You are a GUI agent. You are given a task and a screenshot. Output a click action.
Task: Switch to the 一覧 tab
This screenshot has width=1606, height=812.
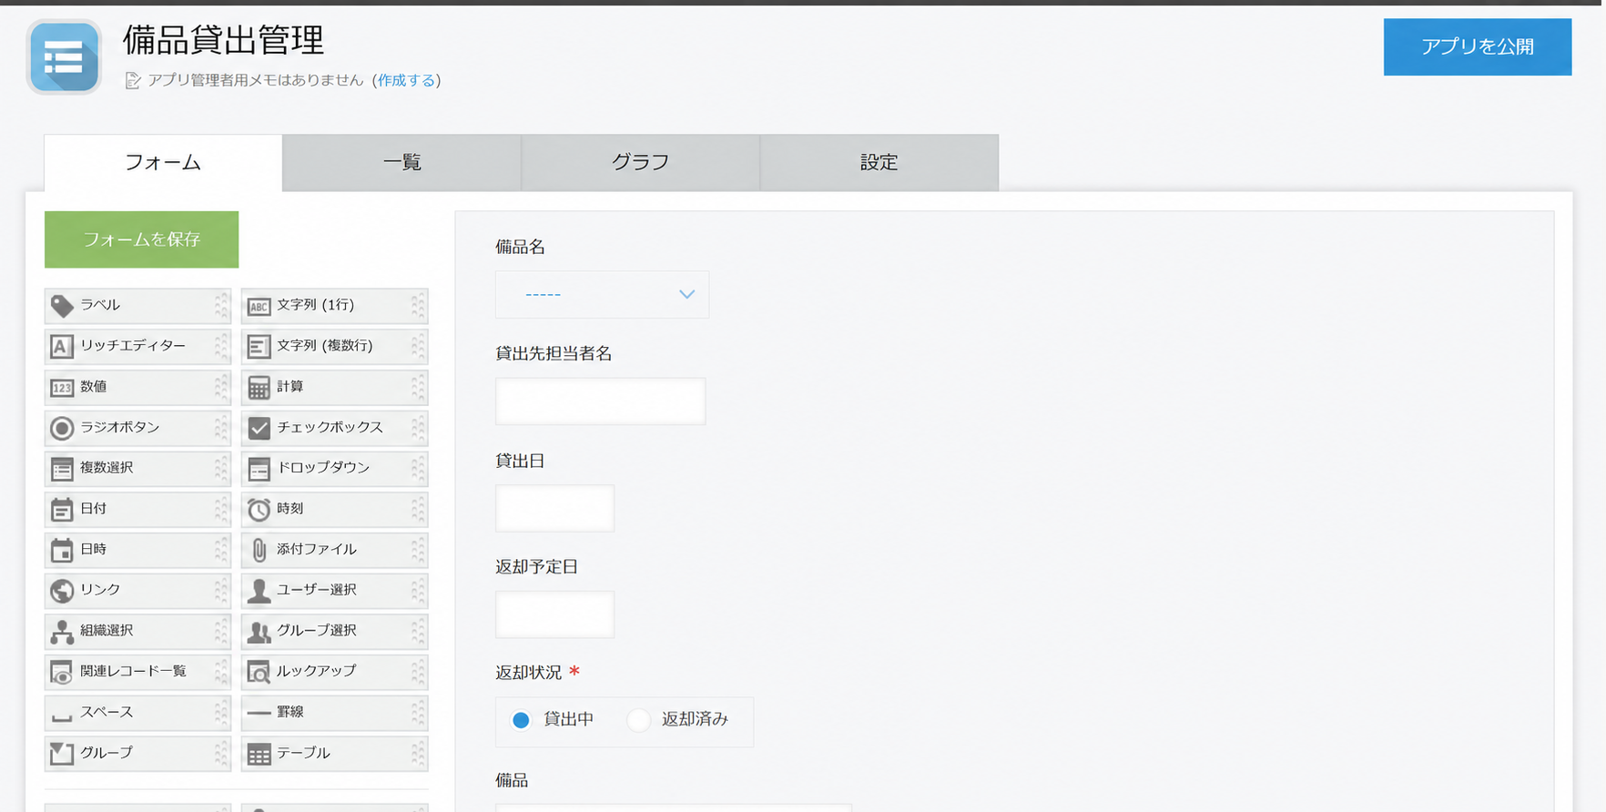tap(401, 163)
